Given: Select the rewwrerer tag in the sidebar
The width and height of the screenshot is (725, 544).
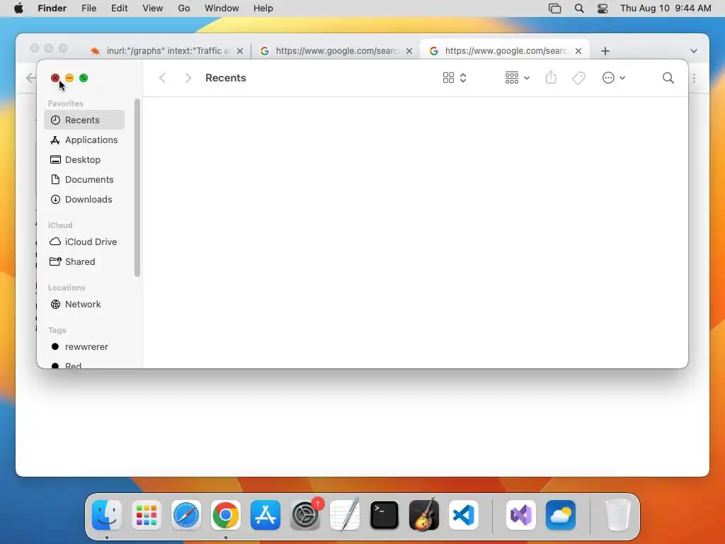Looking at the screenshot, I should (84, 347).
